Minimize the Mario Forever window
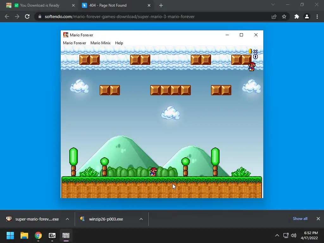 click(227, 35)
